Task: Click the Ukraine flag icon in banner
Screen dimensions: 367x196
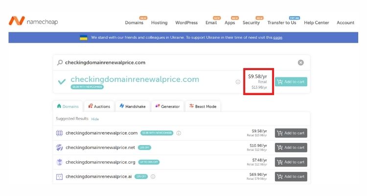Action: coord(84,38)
